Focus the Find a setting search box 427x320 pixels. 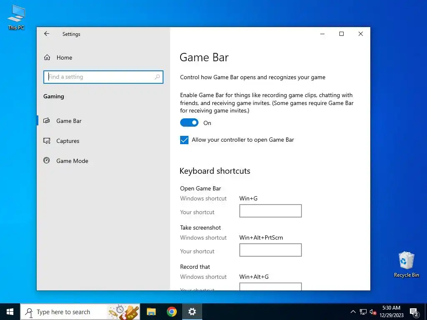[x=103, y=77]
